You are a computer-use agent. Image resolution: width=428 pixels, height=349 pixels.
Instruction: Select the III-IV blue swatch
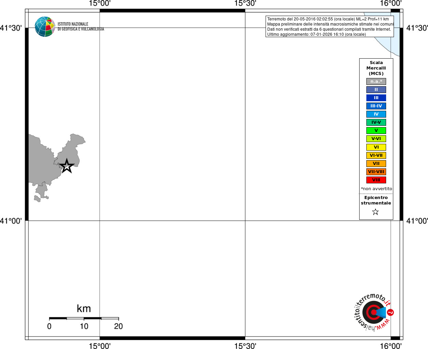pyautogui.click(x=376, y=106)
